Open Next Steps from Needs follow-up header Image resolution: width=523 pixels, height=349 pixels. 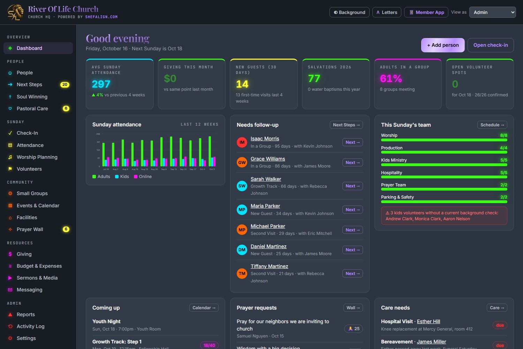(x=346, y=125)
